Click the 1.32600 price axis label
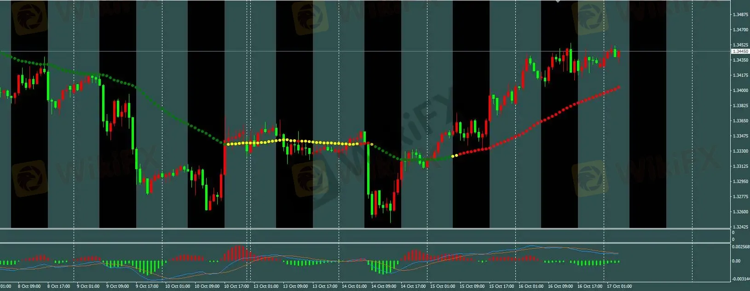This screenshot has height=291, width=750. click(740, 212)
